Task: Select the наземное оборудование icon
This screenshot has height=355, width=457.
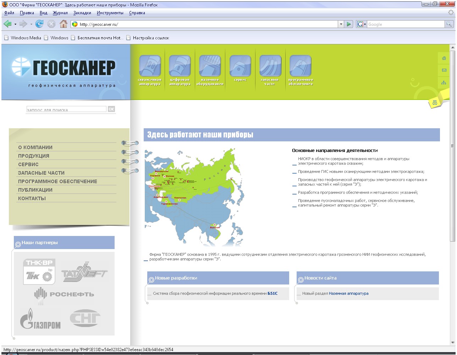Action: coord(210,66)
